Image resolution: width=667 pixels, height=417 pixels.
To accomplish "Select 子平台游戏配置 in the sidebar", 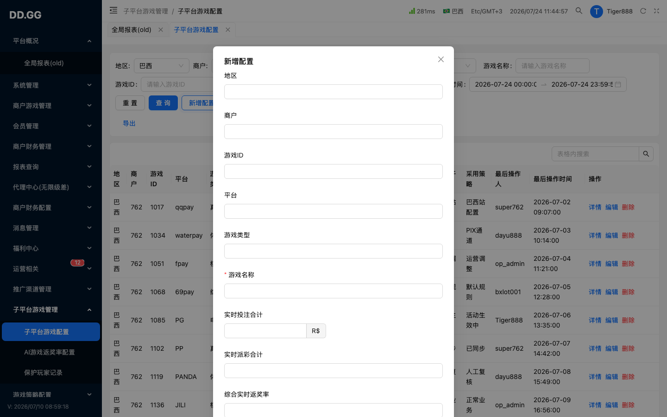I will coord(51,332).
